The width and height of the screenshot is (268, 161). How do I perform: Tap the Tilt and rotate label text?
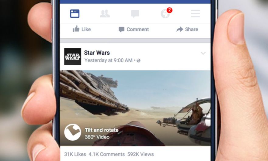(x=102, y=130)
